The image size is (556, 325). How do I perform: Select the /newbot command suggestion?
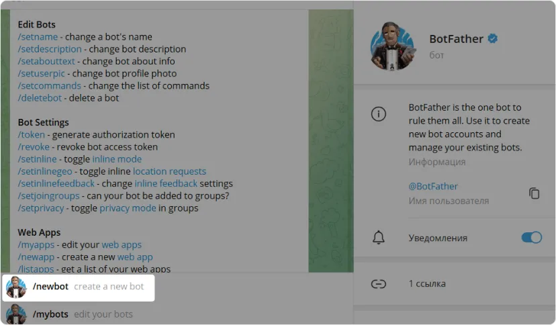point(88,287)
